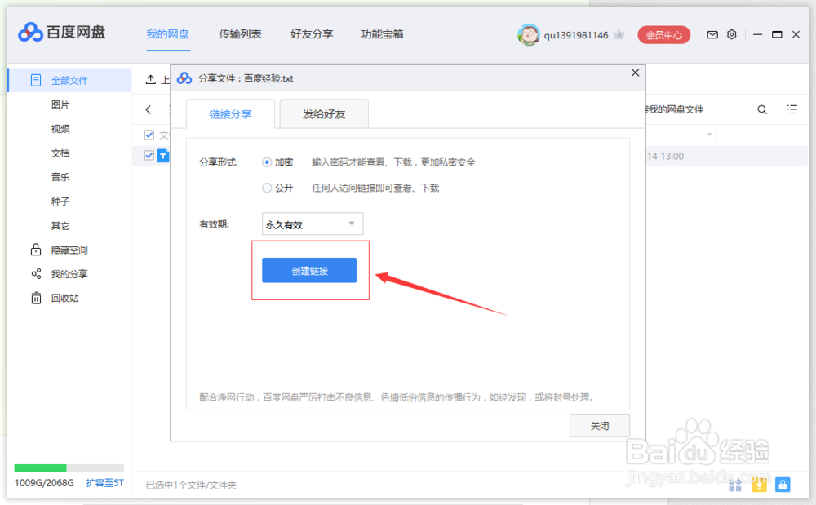The height and width of the screenshot is (505, 816).
Task: Open the 永久有效 validity dropdown
Action: click(312, 224)
